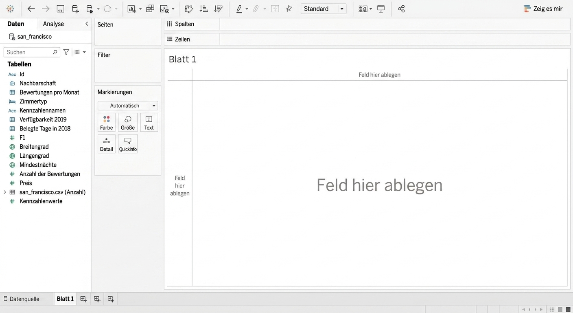Open run update dropdown arrow

(x=116, y=9)
